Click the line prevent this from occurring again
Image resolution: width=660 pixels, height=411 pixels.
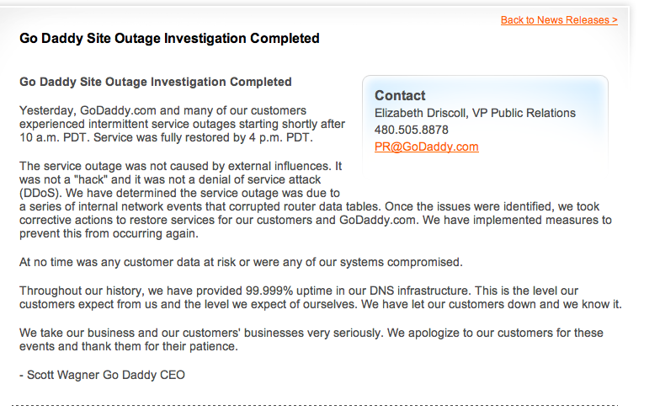[x=109, y=234]
